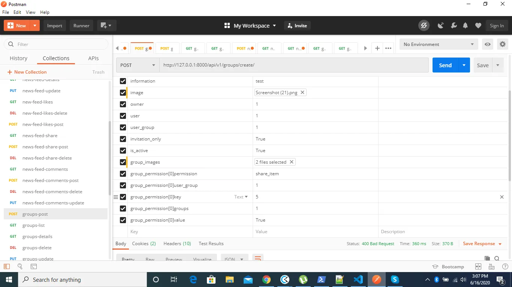
Task: Open Microsoft Edge from the taskbar
Action: [x=193, y=280]
